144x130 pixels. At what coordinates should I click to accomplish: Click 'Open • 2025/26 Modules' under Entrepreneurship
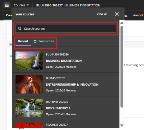tap(61, 91)
